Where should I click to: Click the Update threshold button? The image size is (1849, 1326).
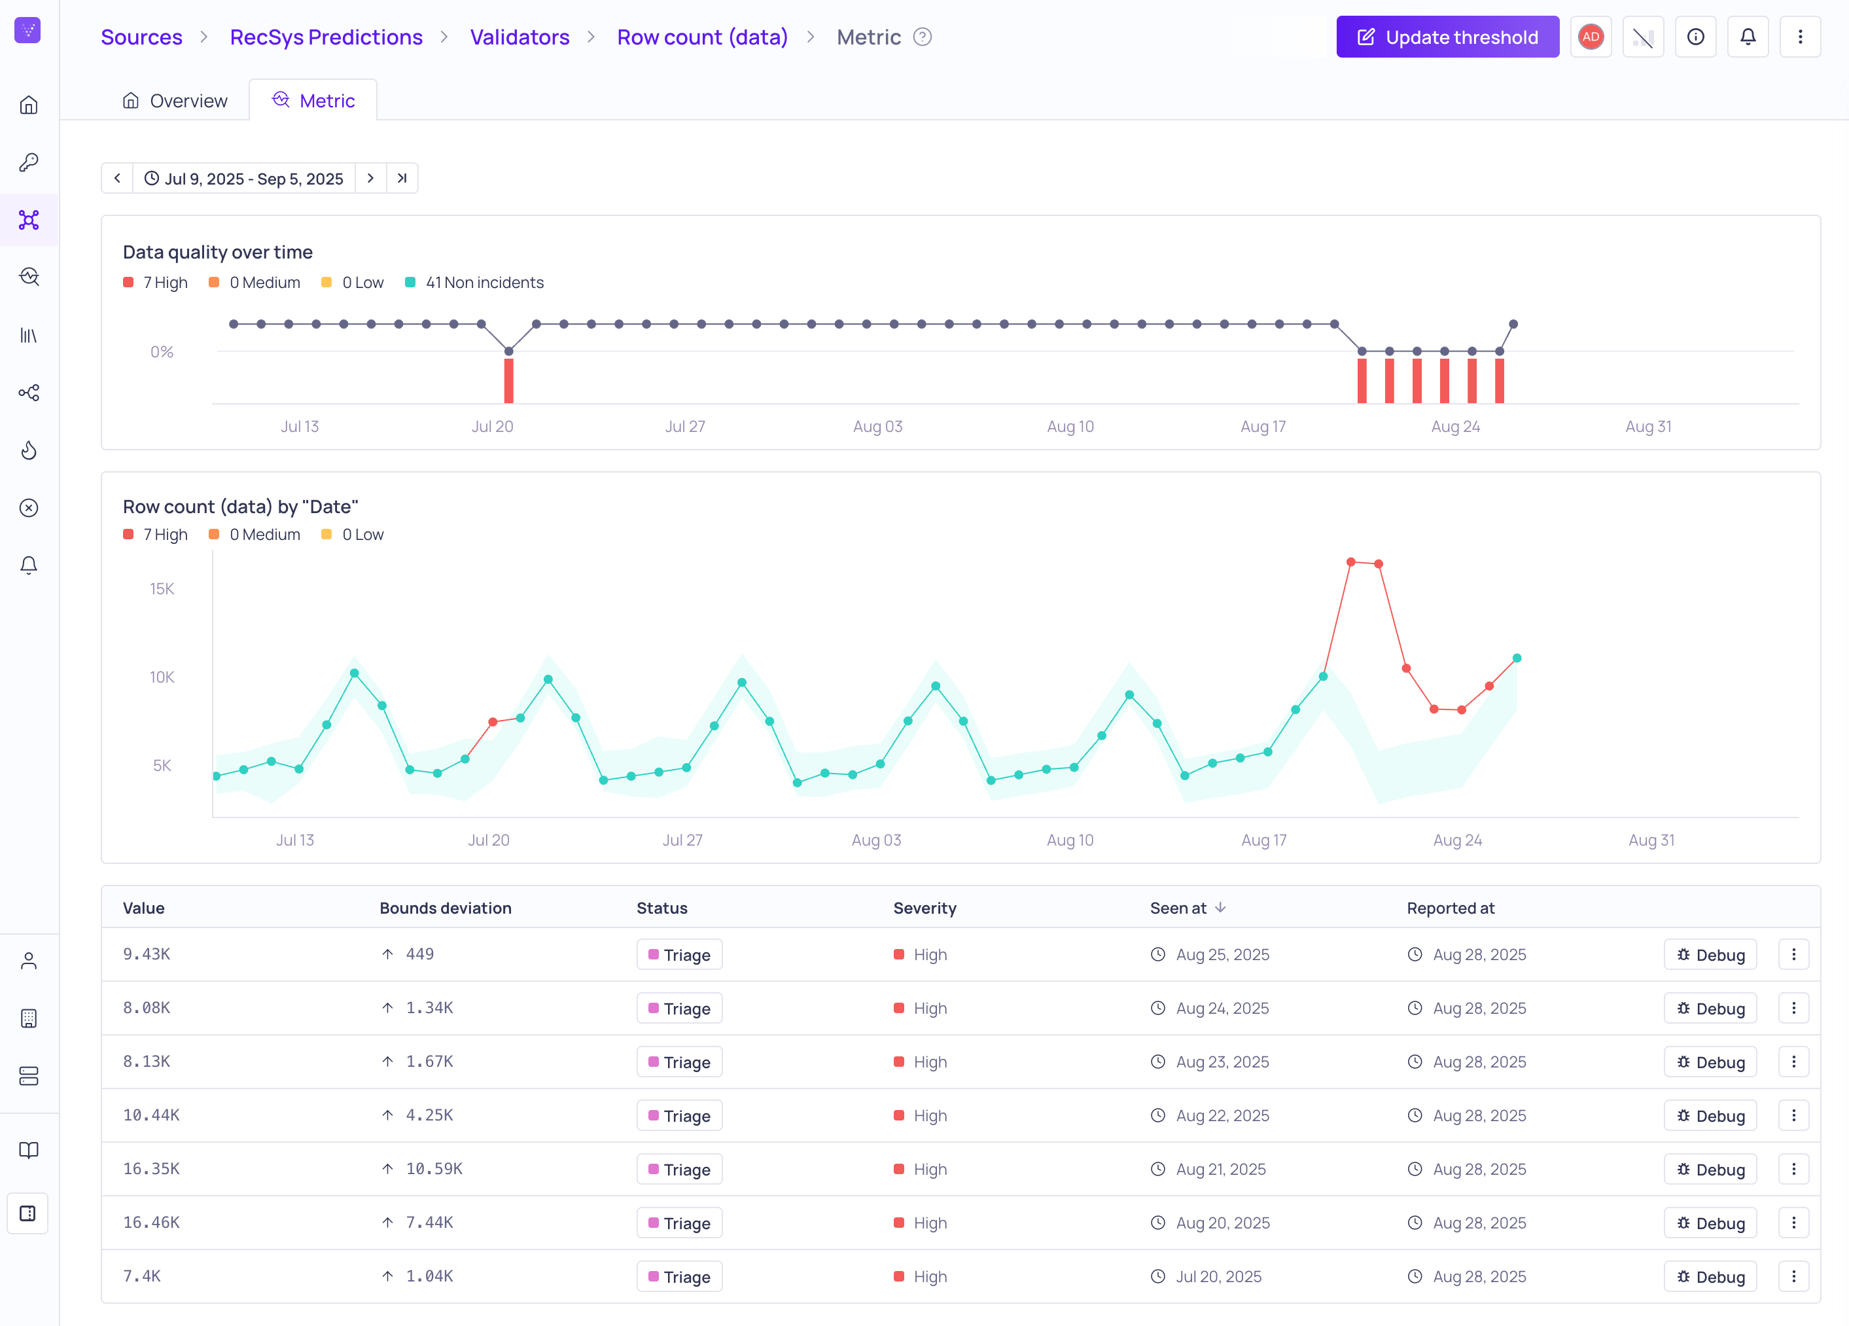click(1447, 37)
